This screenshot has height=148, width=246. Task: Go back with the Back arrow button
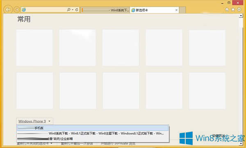pos(8,10)
